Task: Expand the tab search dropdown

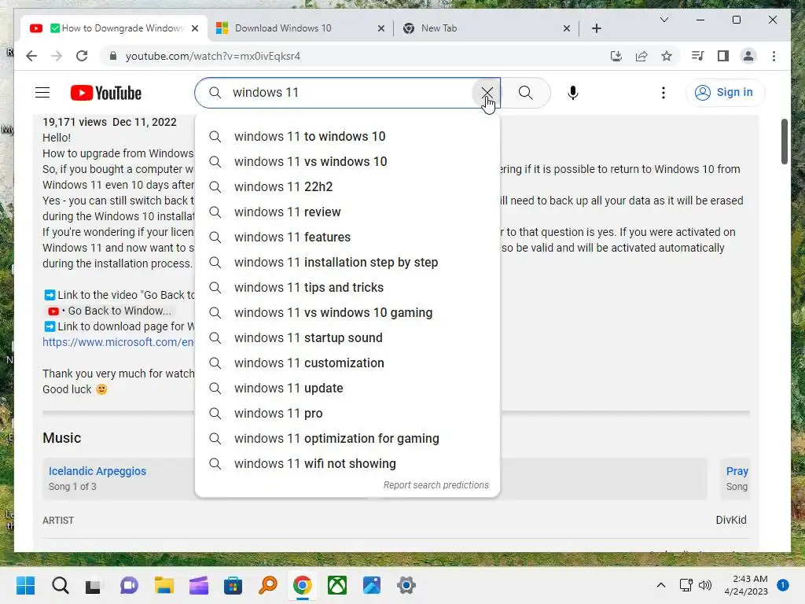Action: click(x=663, y=20)
